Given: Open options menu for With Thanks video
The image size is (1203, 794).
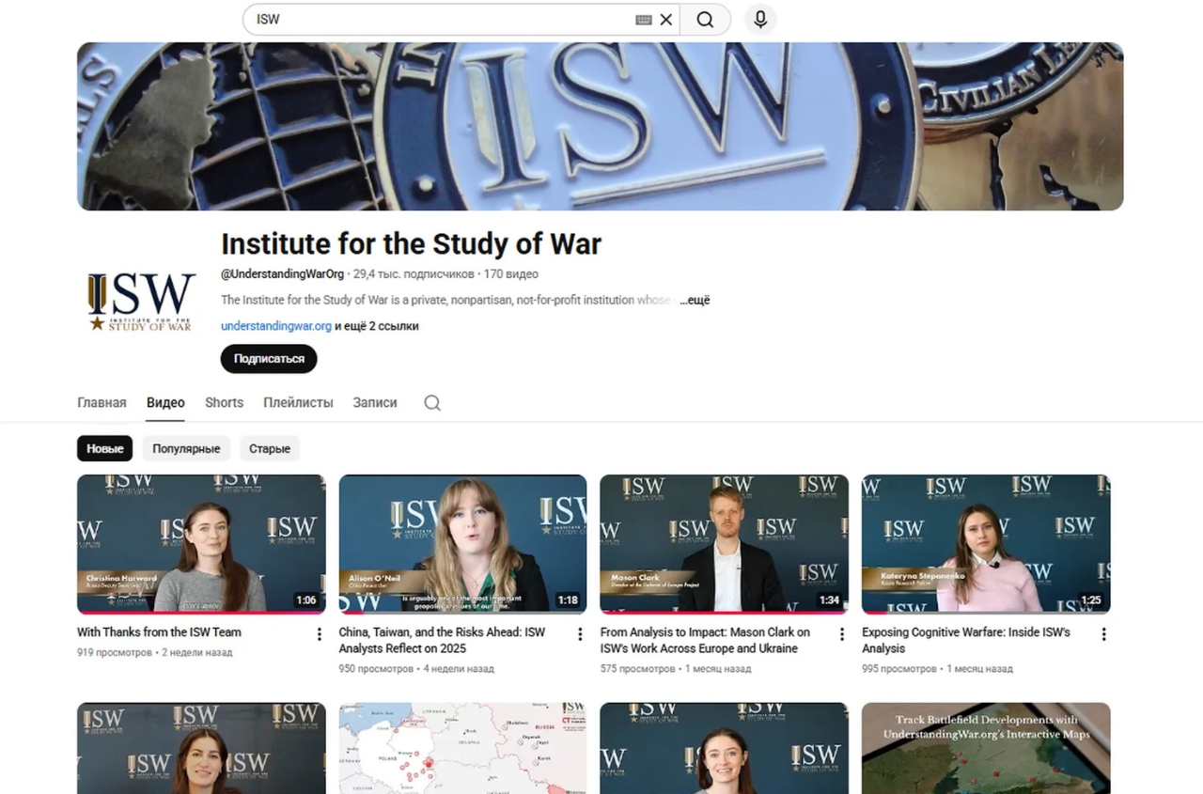Looking at the screenshot, I should 319,634.
